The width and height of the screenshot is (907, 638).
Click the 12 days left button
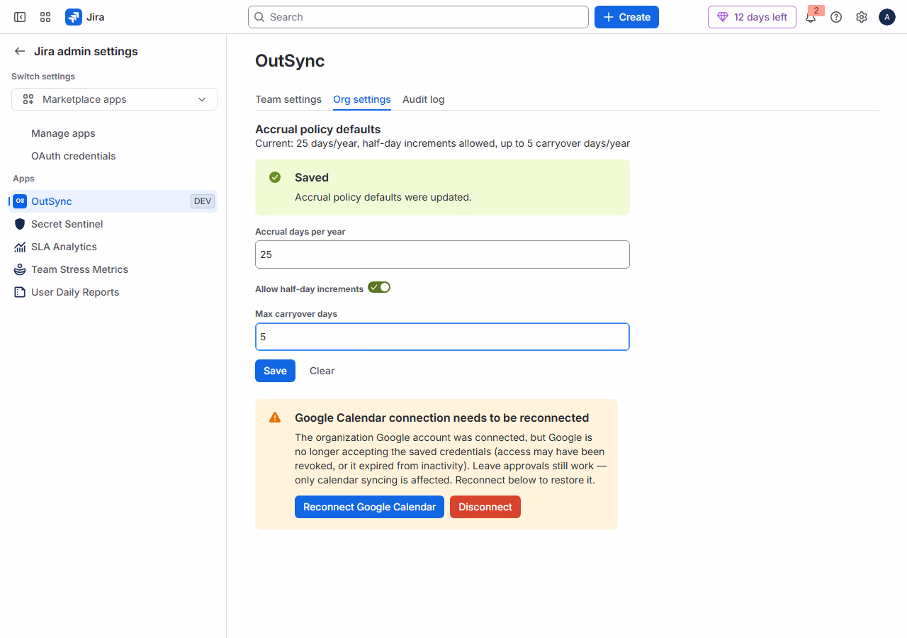coord(752,17)
